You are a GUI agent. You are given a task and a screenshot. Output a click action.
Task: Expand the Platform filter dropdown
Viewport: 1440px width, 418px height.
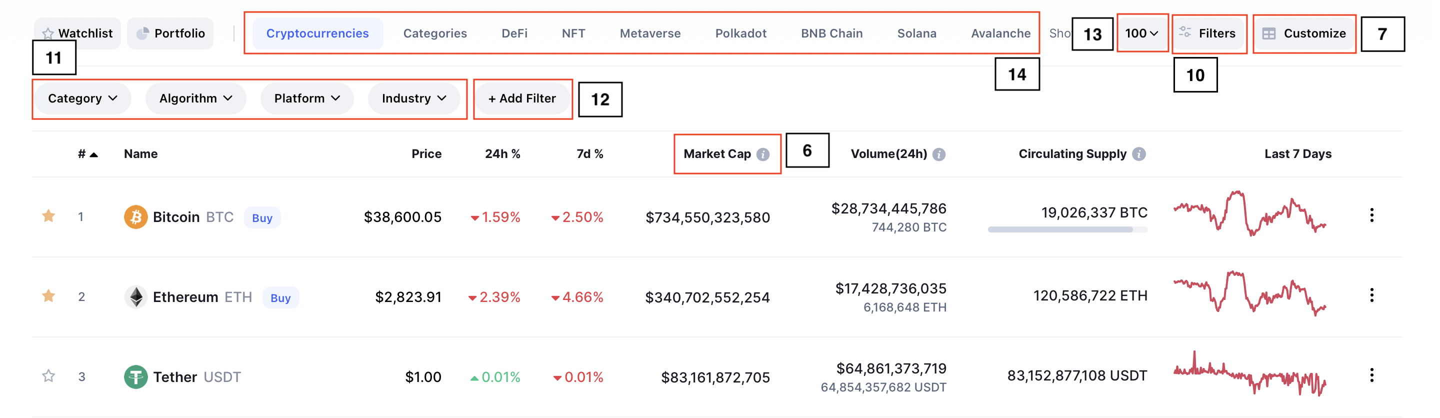(x=307, y=98)
